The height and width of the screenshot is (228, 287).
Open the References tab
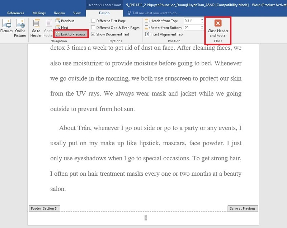click(16, 13)
